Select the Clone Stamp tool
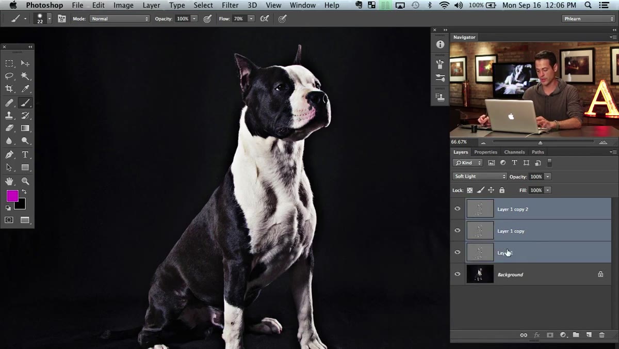Image resolution: width=619 pixels, height=349 pixels. click(9, 116)
